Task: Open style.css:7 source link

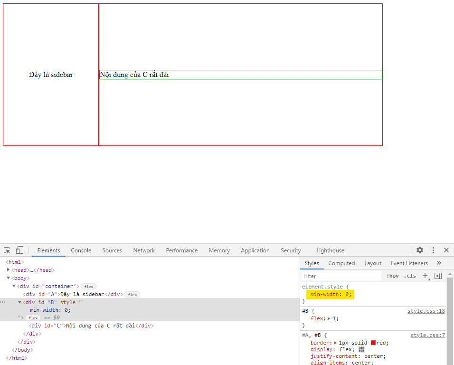Action: coord(428,335)
